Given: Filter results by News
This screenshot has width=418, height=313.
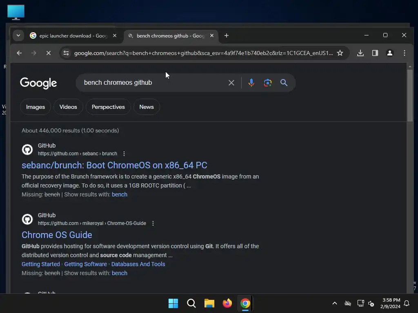Looking at the screenshot, I should pos(147,107).
